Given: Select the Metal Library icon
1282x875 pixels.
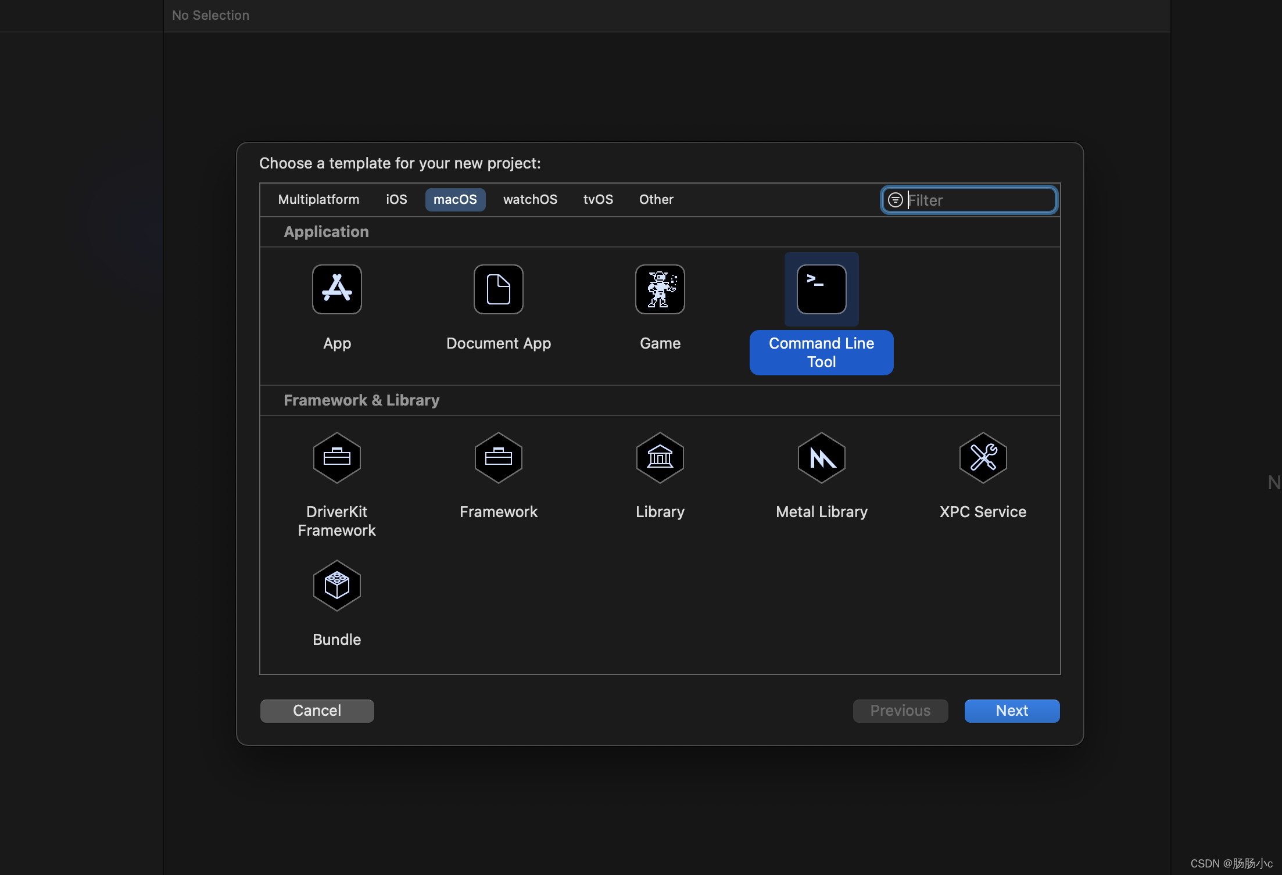Looking at the screenshot, I should 822,458.
